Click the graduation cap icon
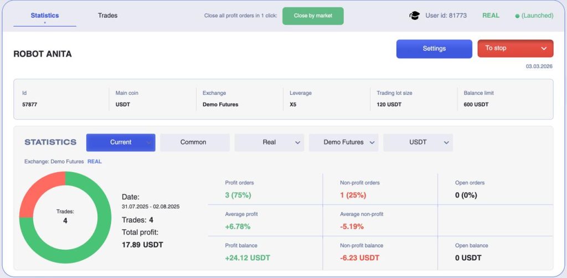567x278 pixels. tap(414, 16)
